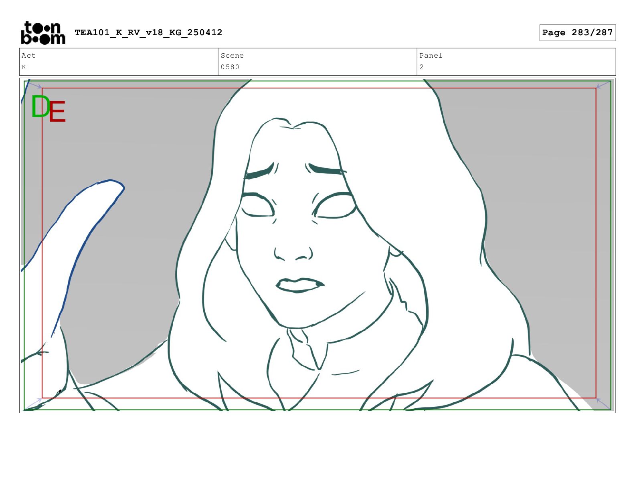Click the green D marker letter

pos(40,106)
